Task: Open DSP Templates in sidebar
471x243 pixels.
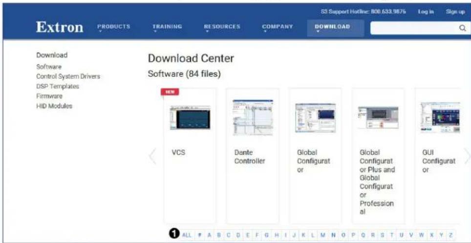Action: point(58,86)
